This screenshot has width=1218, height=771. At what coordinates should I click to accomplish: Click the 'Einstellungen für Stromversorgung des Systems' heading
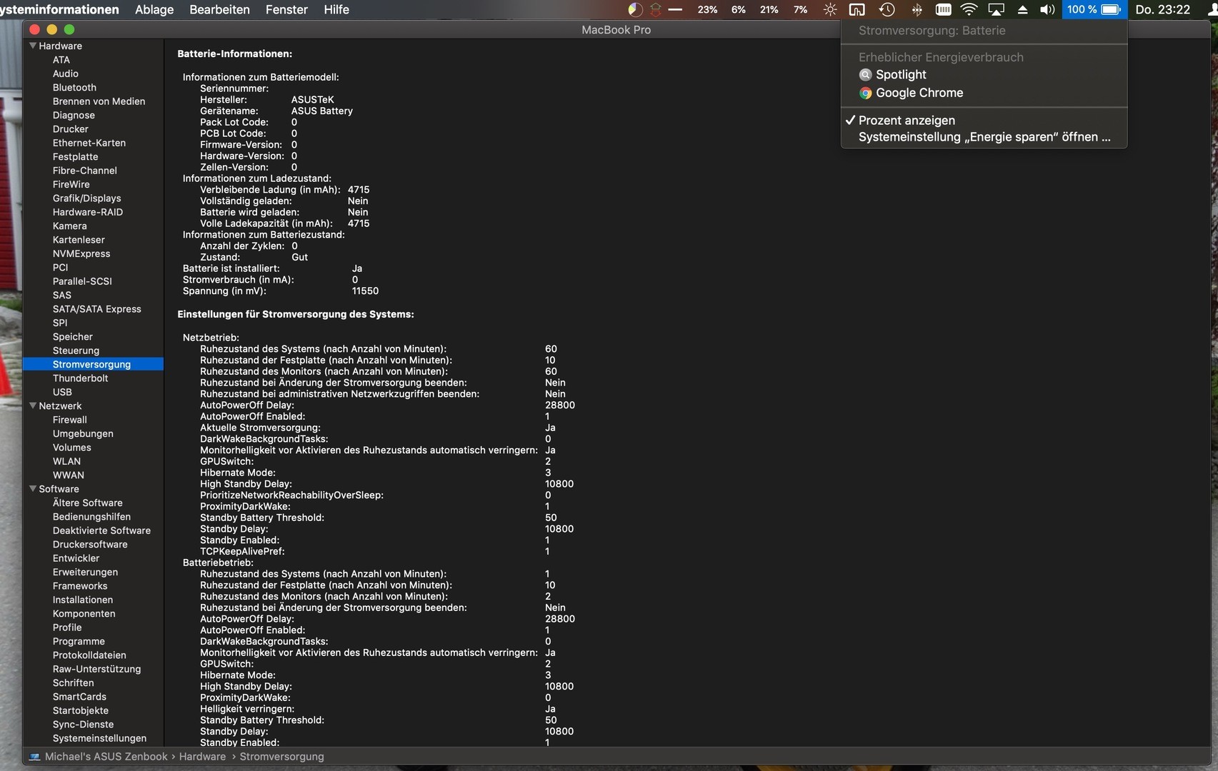296,314
